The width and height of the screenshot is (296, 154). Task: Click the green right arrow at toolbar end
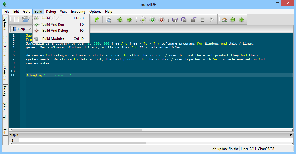(x=241, y=20)
